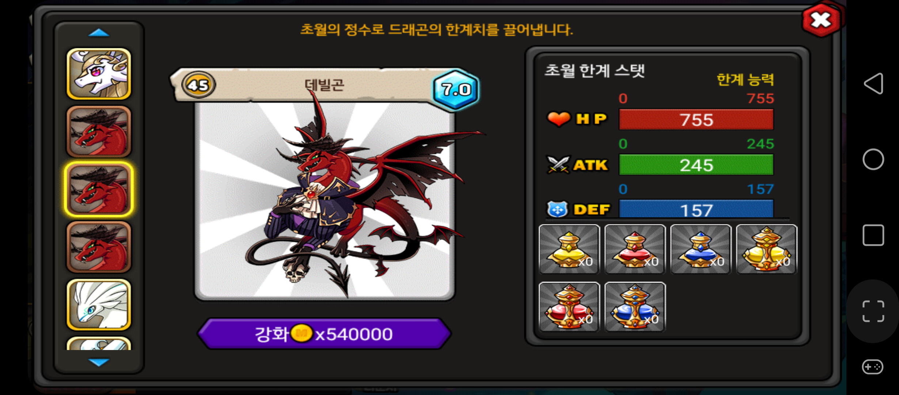
Task: Select the large red essence potion
Action: tap(569, 306)
